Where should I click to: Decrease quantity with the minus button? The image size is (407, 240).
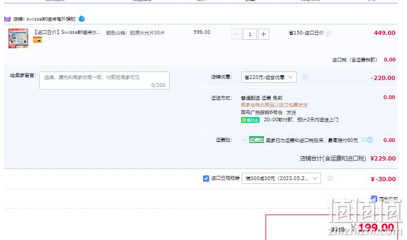[x=236, y=34]
